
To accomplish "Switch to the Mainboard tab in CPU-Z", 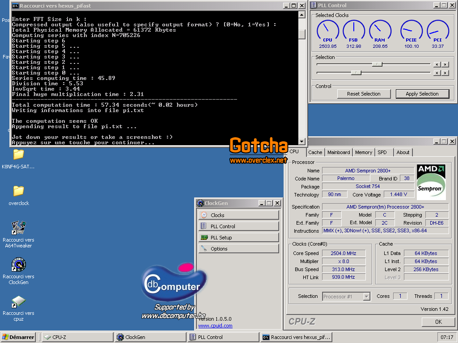I will (x=339, y=152).
